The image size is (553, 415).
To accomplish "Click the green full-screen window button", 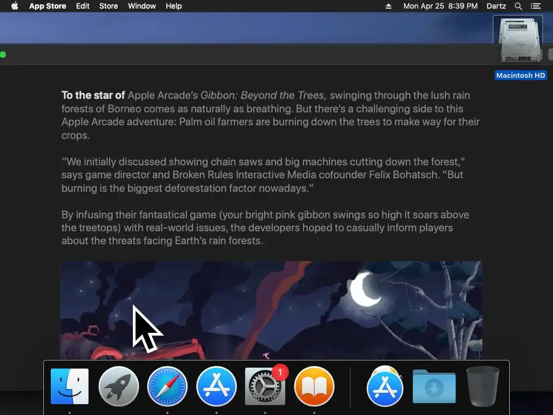I will coord(3,55).
